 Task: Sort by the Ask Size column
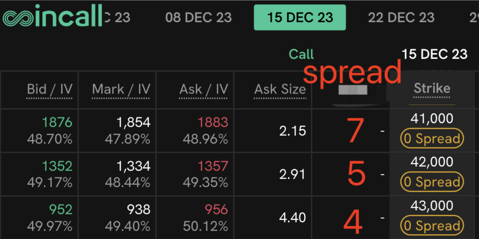[280, 89]
